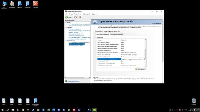Open the power management mode dropdown
Screen dimensions: 200x112
tap(143, 59)
